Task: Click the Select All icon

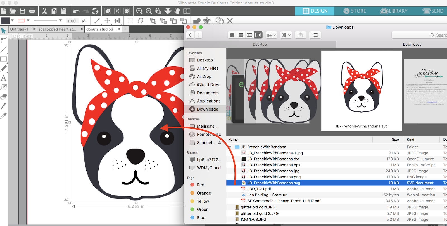Action: tap(108, 11)
